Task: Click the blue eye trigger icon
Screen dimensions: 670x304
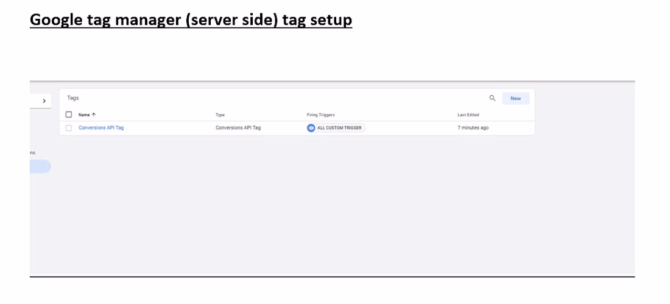Action: [x=311, y=128]
